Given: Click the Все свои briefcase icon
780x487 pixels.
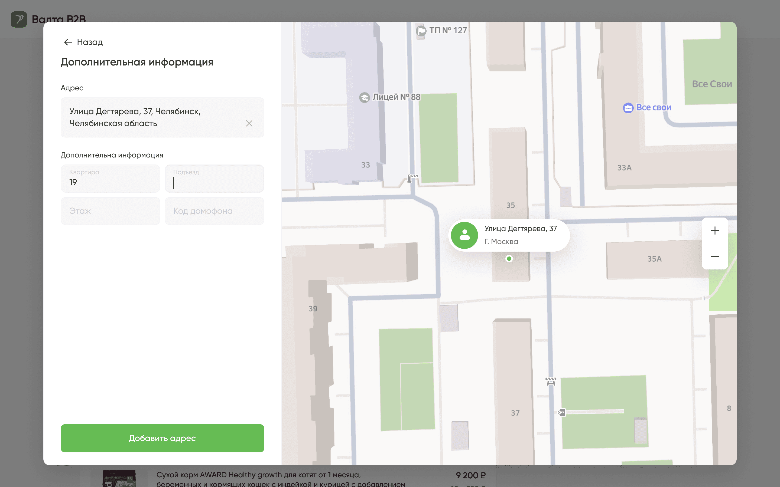Looking at the screenshot, I should point(628,108).
